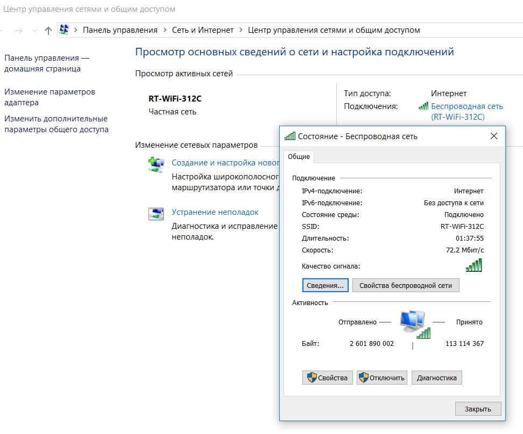Viewport: 523px width, 434px height.
Task: Run Диагностика in the status dialog
Action: [x=436, y=378]
